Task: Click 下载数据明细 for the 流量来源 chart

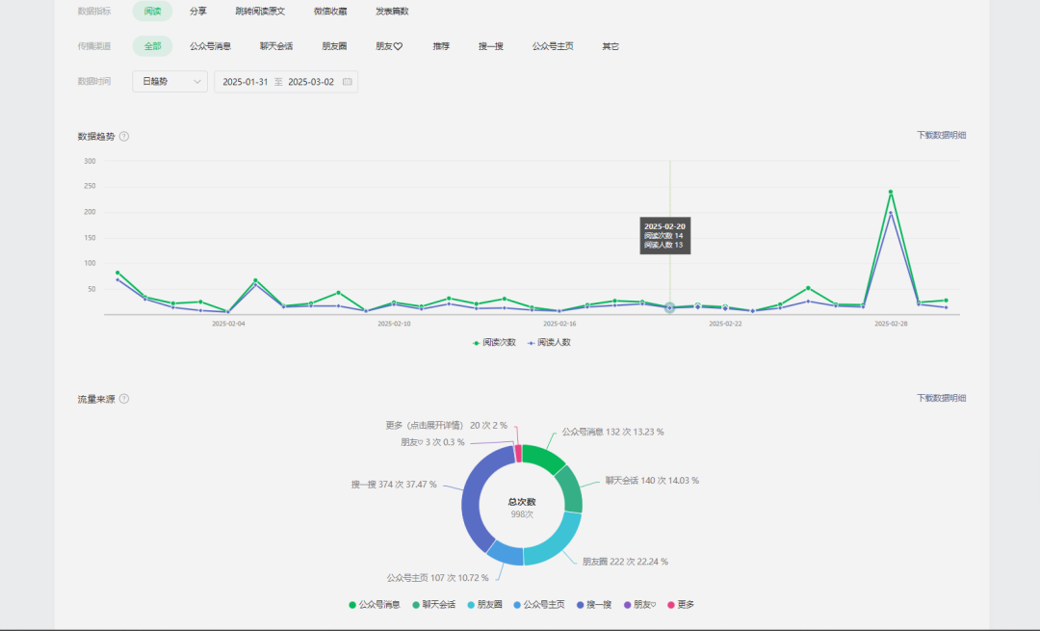Action: click(x=941, y=398)
